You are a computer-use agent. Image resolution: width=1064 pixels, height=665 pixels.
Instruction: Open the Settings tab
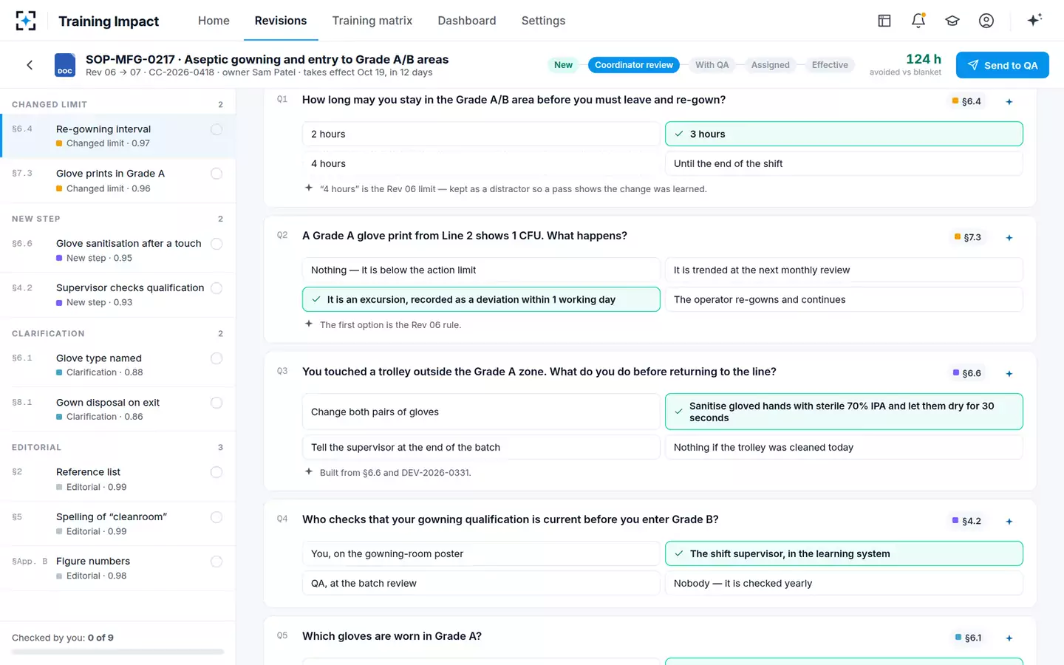click(x=543, y=21)
